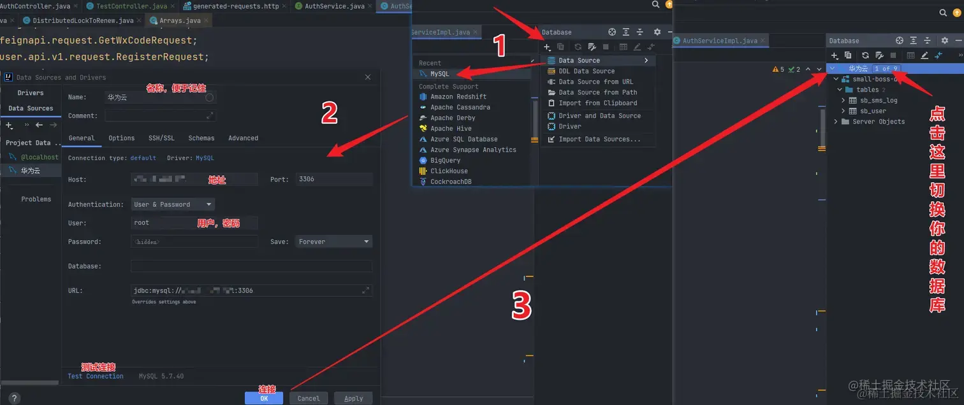Choose Import from Clipboard
964x405 pixels.
point(599,103)
